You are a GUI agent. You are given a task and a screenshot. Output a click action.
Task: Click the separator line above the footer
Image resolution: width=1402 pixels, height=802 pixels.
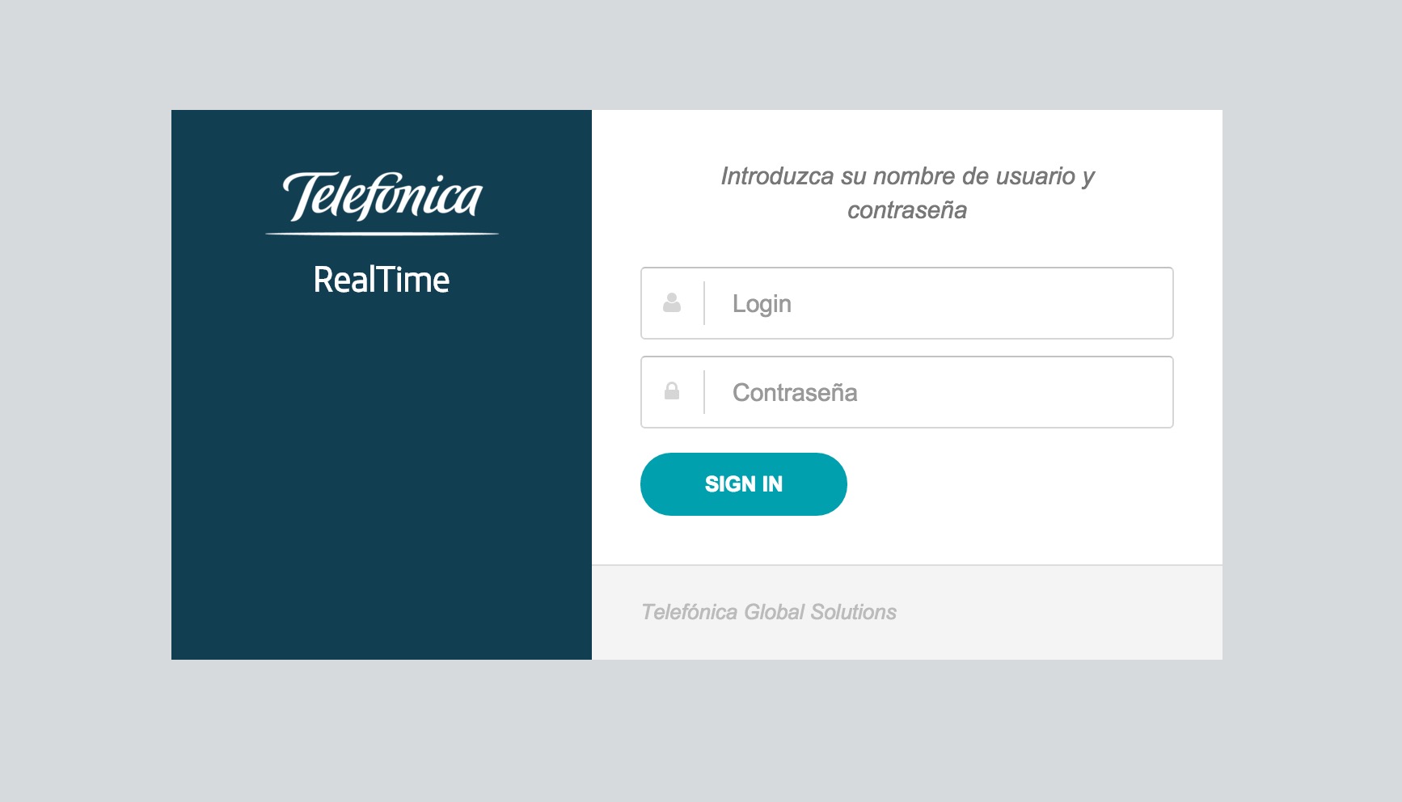(x=907, y=565)
